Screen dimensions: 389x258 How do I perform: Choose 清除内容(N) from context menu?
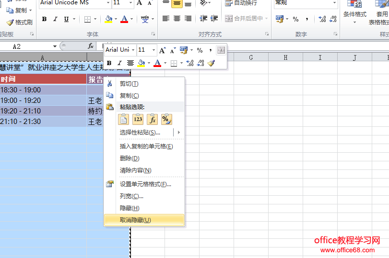pos(144,170)
